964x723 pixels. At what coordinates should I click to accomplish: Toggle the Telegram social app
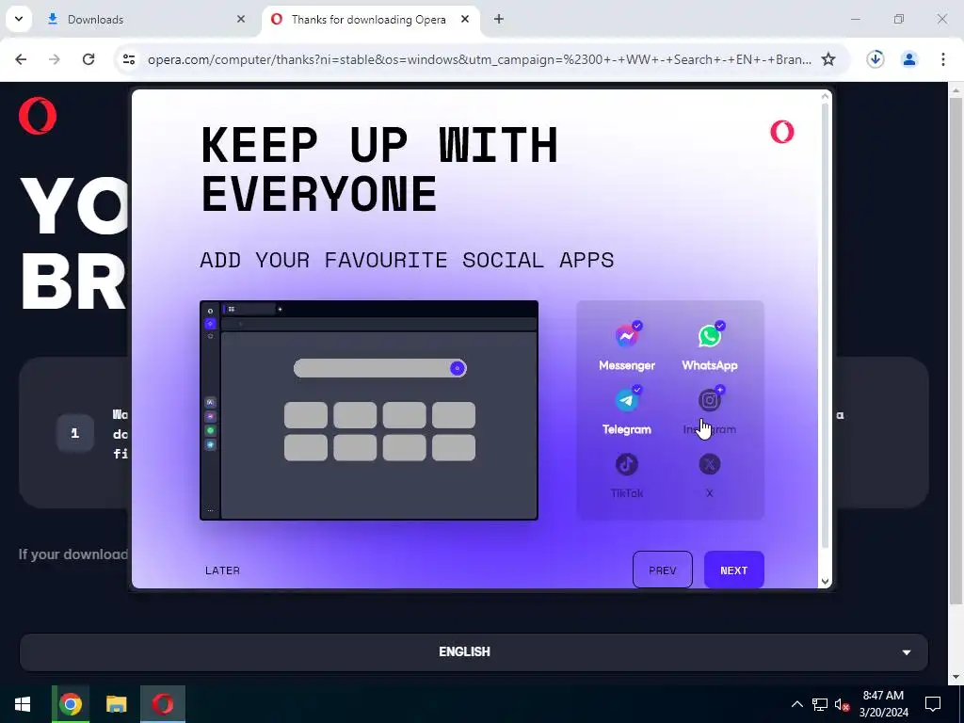626,400
